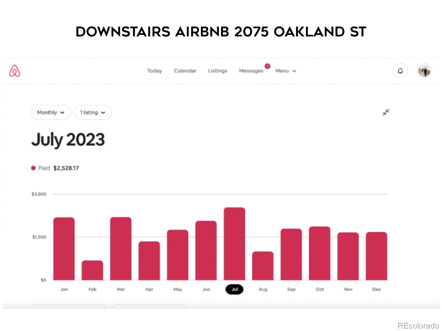The image size is (442, 331).
Task: Open the Monthly period dropdown
Action: tap(51, 112)
